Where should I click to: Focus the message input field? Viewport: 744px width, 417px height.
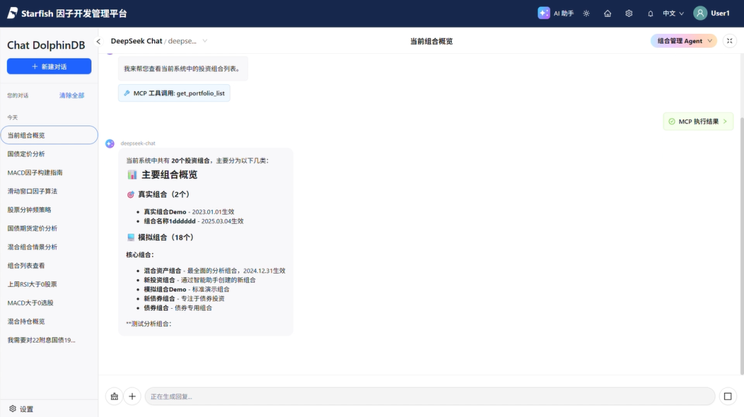point(429,396)
